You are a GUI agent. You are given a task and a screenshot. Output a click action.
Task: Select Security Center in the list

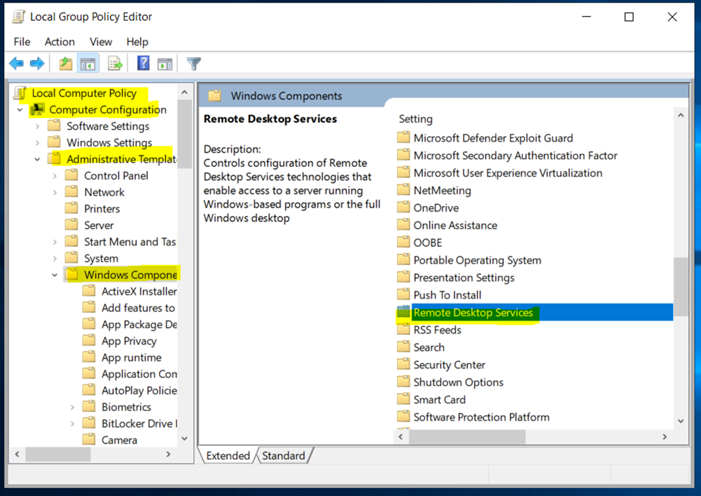(449, 364)
